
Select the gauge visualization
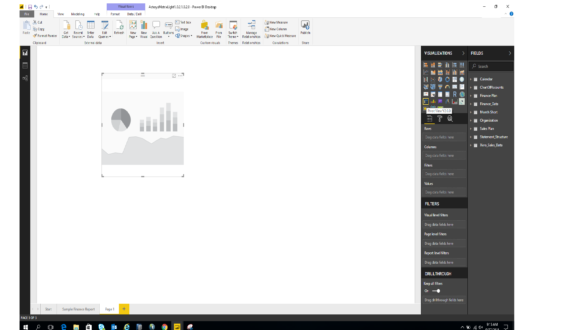point(447,87)
